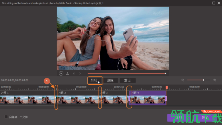Click left trim handle of 片段 4
Image resolution: width=222 pixels, height=125 pixels.
[x=129, y=98]
